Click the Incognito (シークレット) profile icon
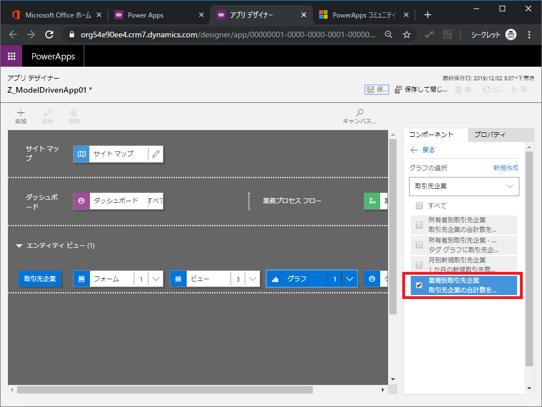Viewport: 542px width, 407px height. tap(511, 34)
